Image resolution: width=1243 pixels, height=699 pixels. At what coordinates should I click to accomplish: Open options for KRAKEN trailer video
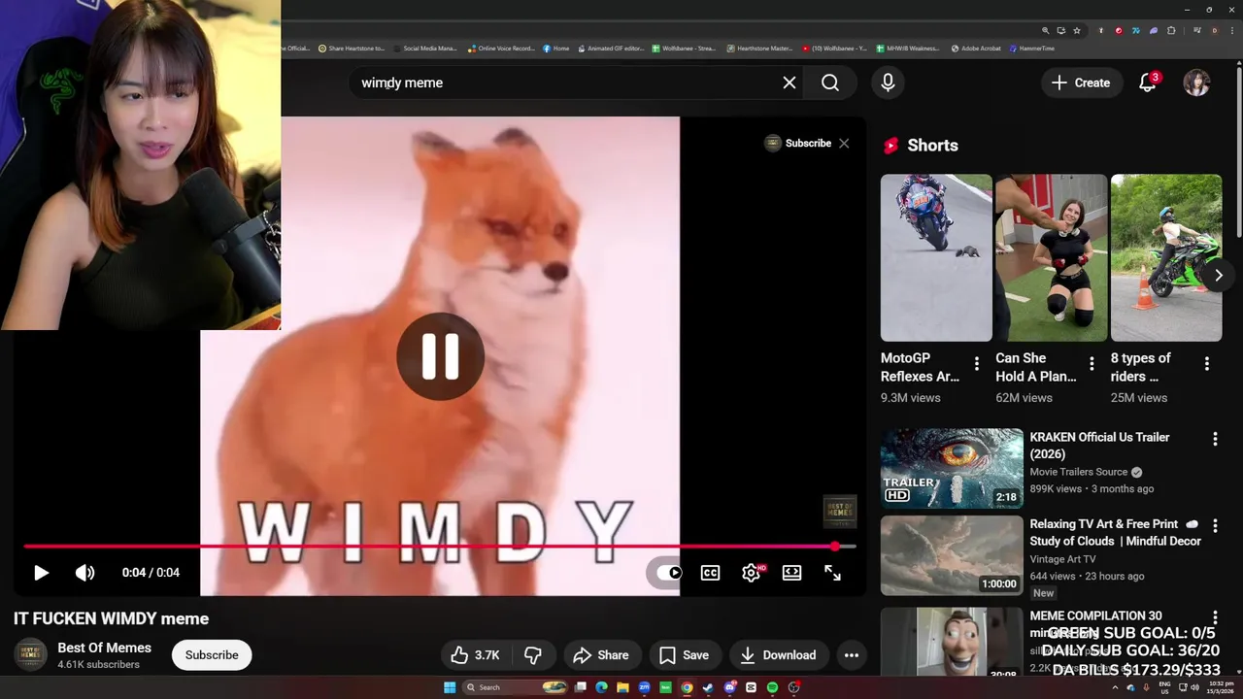tap(1215, 439)
